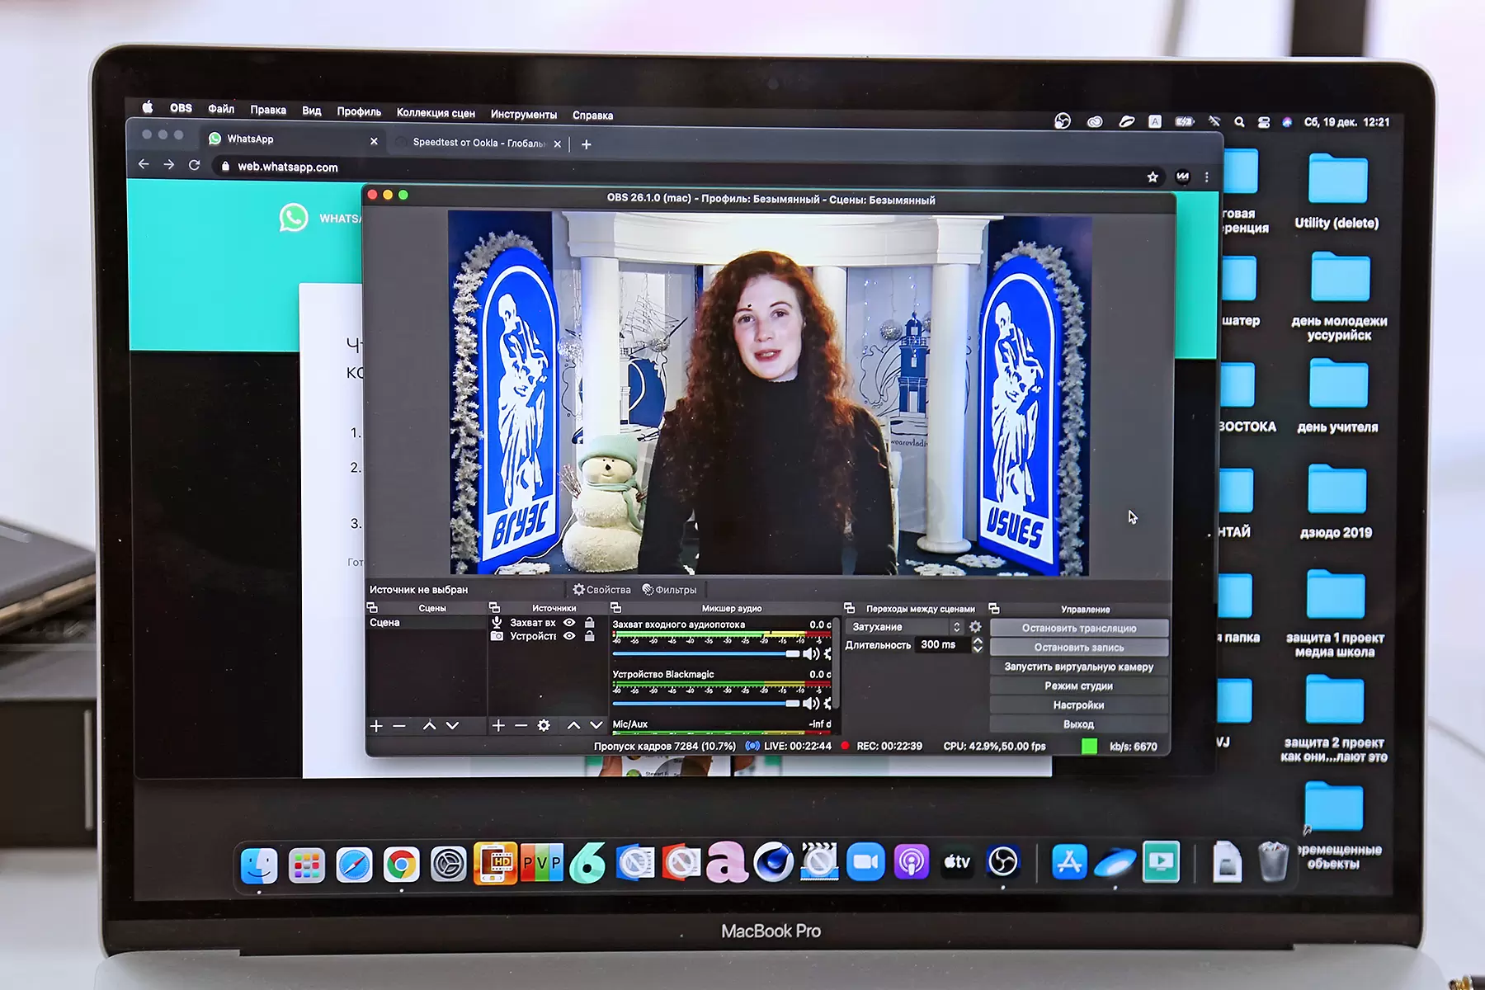Screen dimensions: 1485x990
Task: Click the Остановить трансляцию button
Action: (x=1078, y=628)
